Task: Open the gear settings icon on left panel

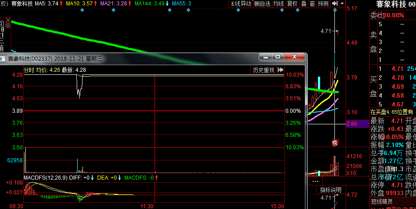Action: tap(8, 26)
